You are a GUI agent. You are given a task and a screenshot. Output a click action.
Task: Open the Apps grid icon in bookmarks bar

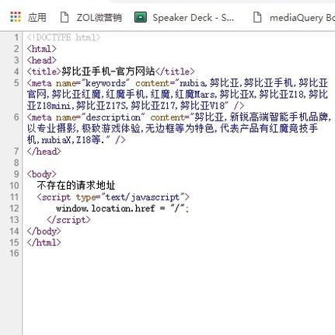[16, 17]
